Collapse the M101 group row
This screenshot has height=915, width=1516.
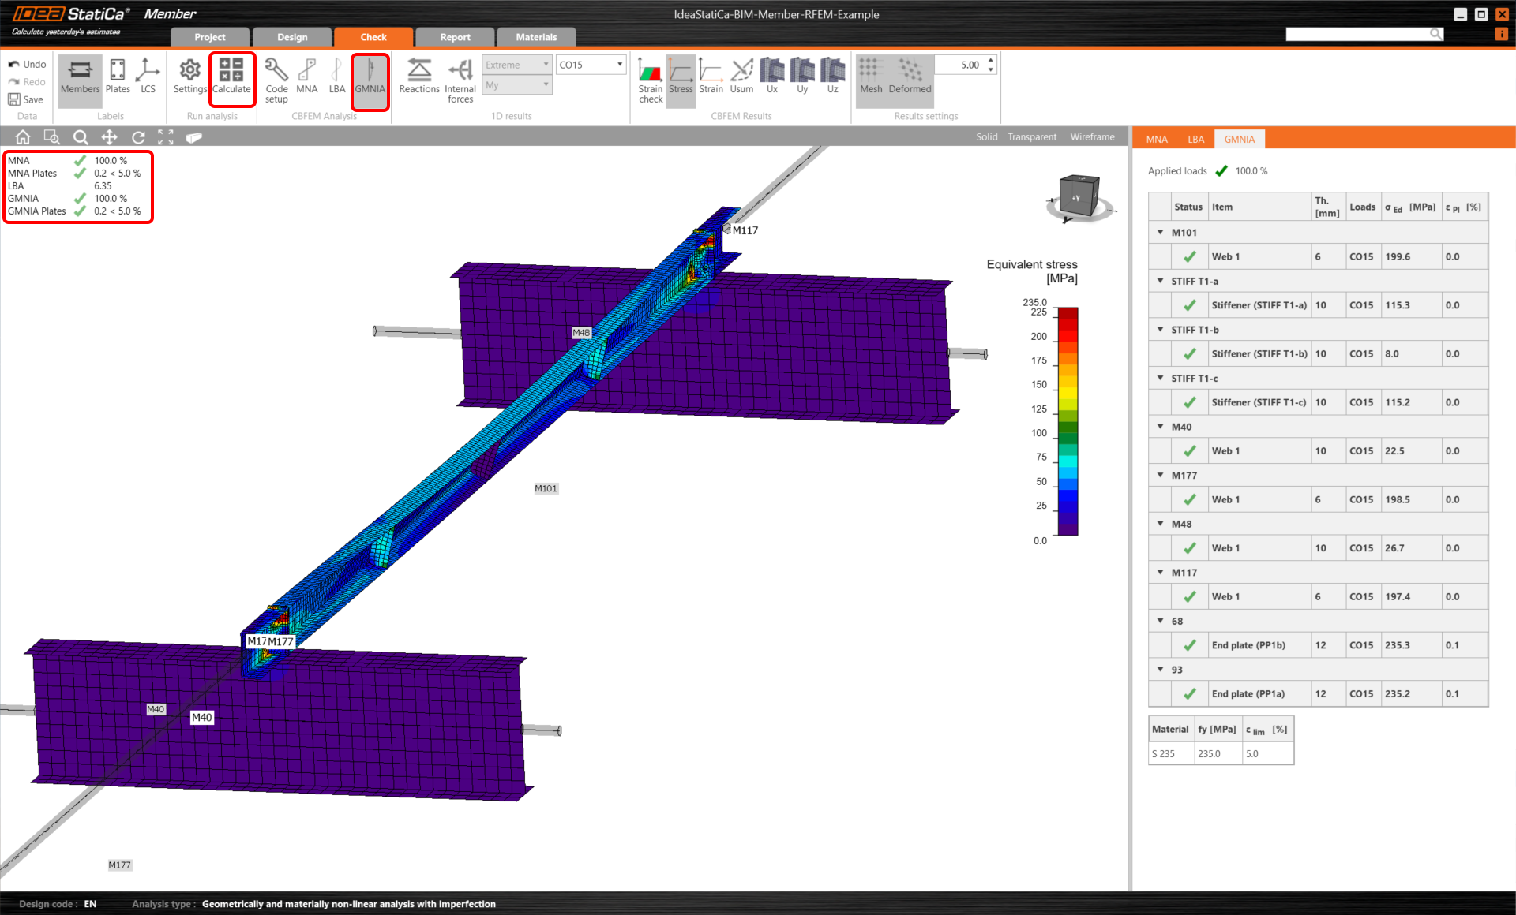click(x=1160, y=233)
